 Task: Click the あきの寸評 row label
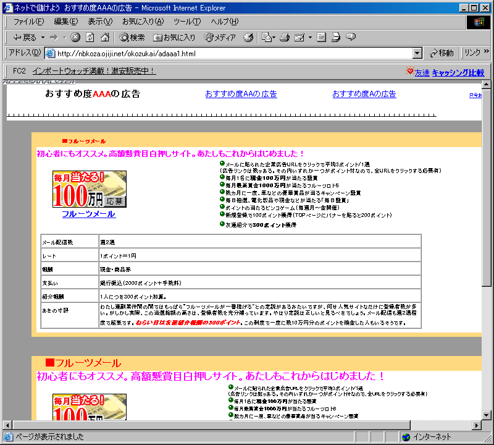pyautogui.click(x=56, y=310)
